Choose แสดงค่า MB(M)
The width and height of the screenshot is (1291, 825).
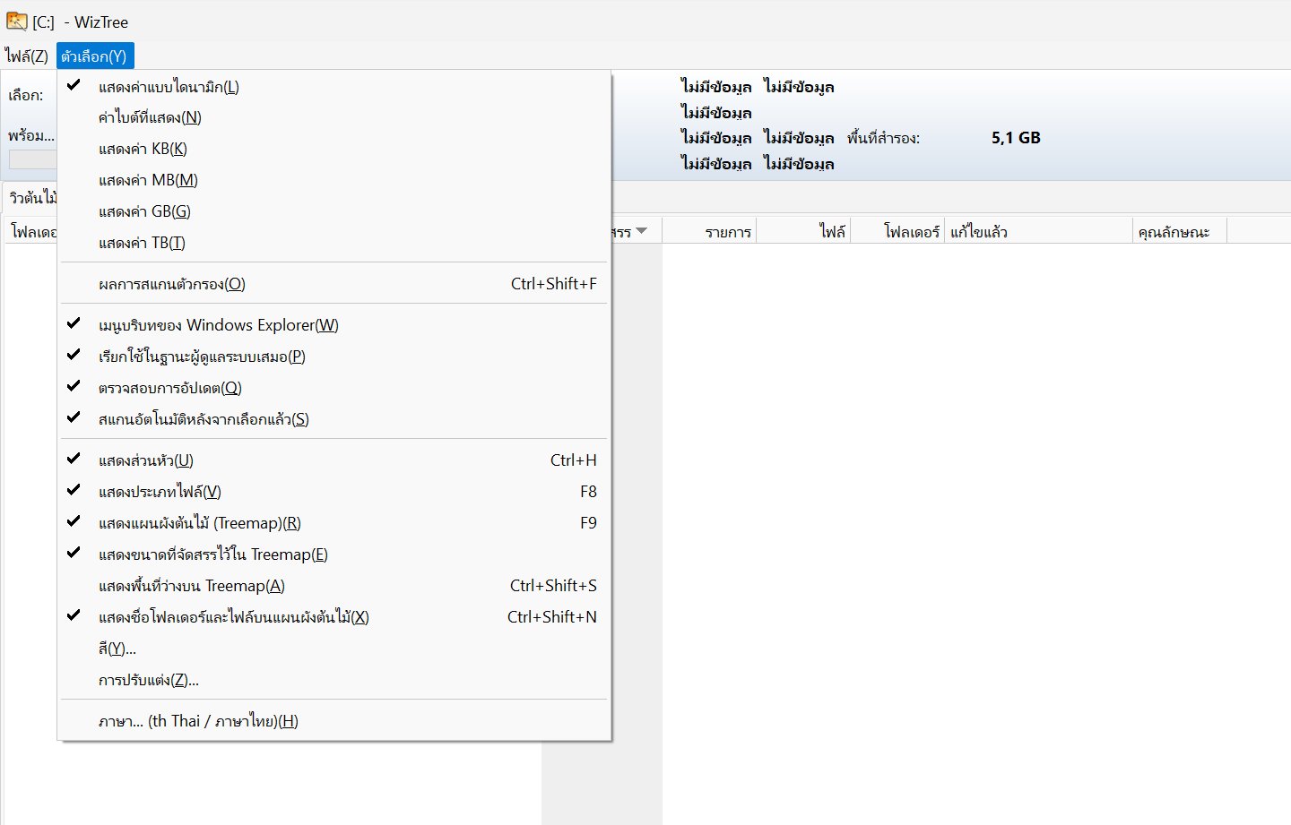334,180
